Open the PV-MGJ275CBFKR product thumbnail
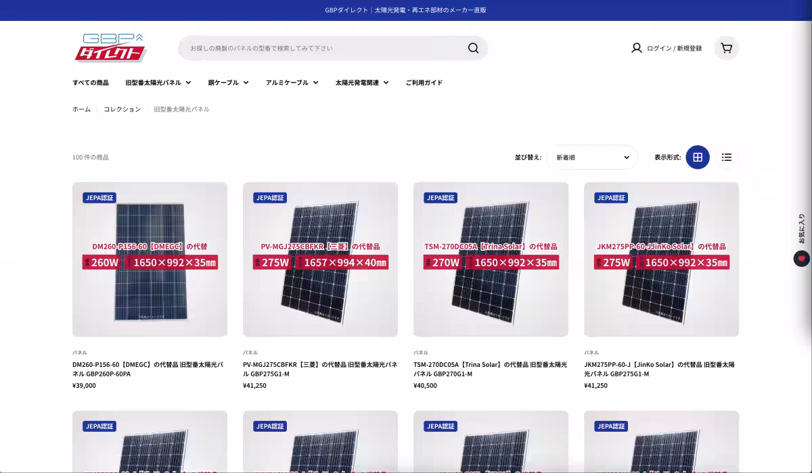 point(320,259)
